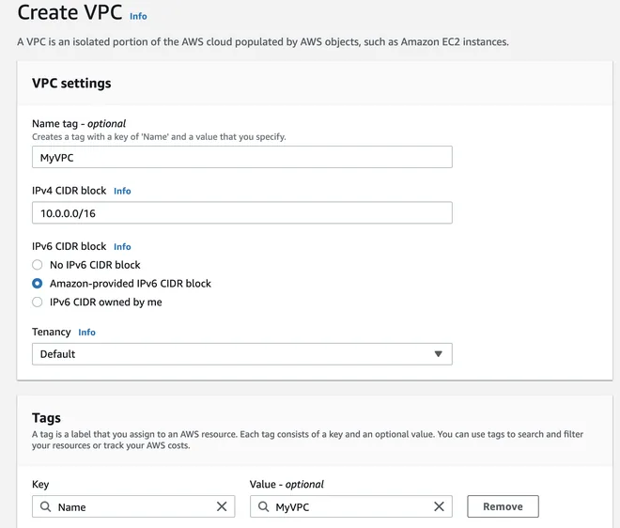
Task: Select No IPv6 CIDR block option
Action: pos(38,265)
